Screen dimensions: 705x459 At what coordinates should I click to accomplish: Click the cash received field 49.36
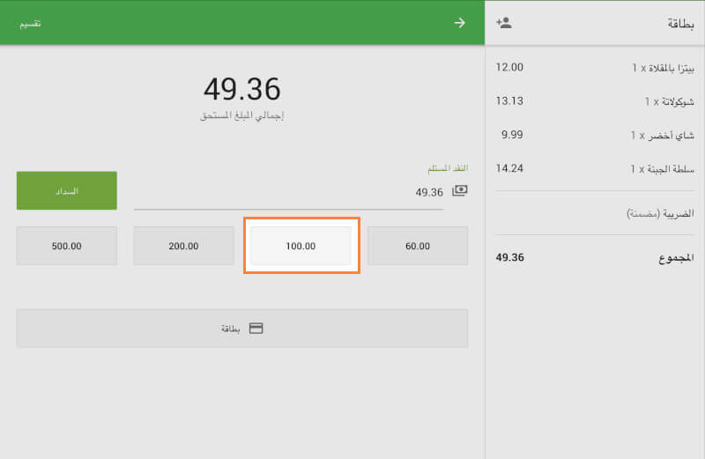pos(288,192)
